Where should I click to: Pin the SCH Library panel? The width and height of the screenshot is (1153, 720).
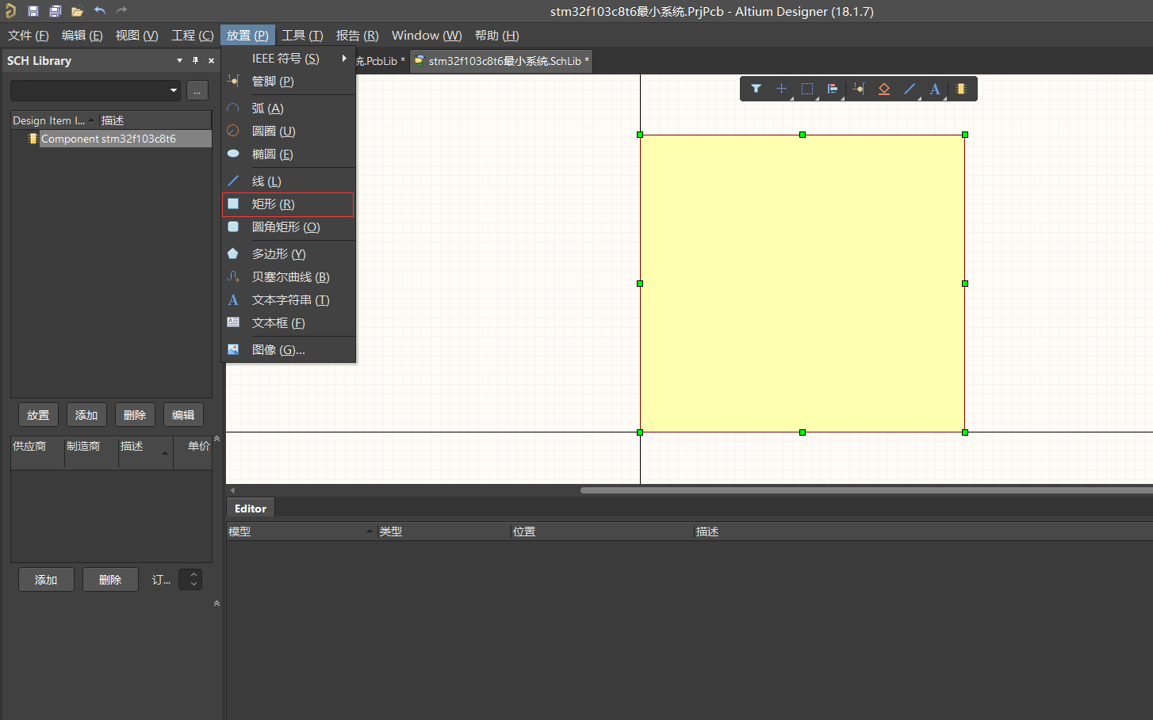click(196, 60)
